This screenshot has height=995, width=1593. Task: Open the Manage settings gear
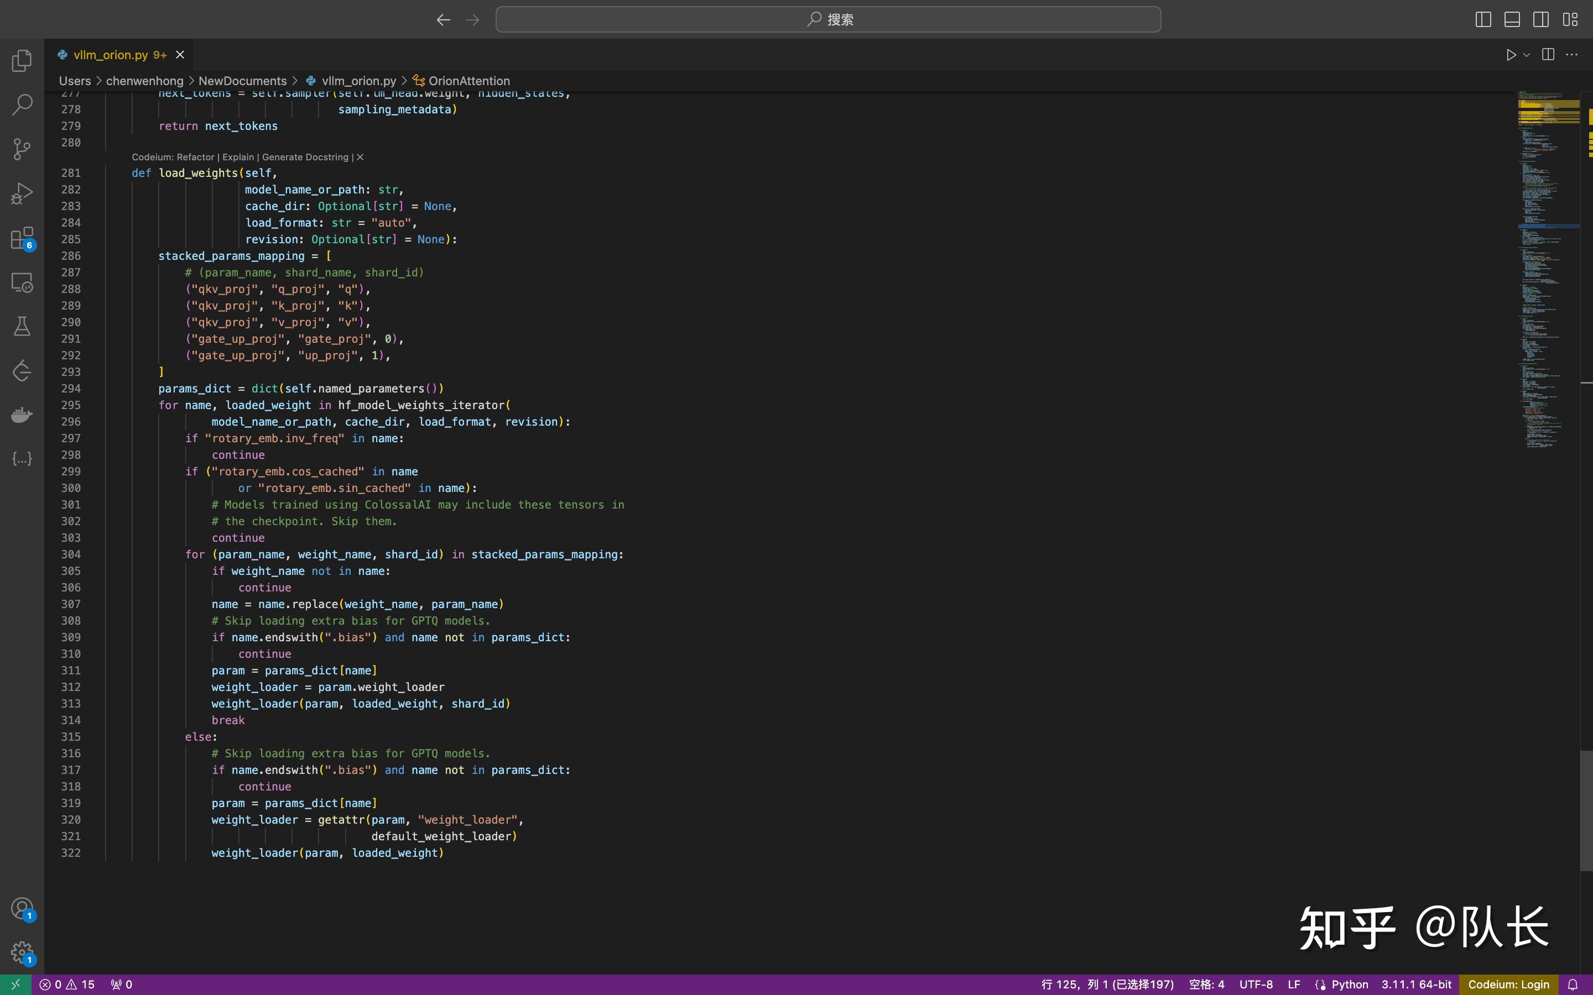(22, 951)
